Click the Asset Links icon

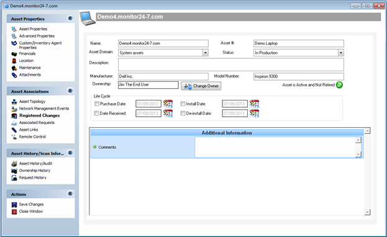(x=14, y=130)
